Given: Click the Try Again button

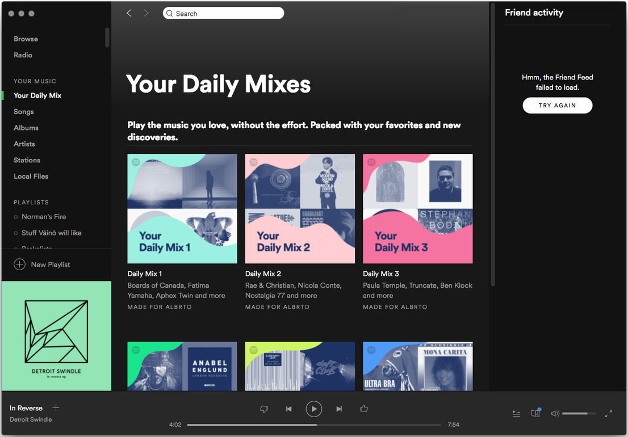Looking at the screenshot, I should tap(557, 106).
